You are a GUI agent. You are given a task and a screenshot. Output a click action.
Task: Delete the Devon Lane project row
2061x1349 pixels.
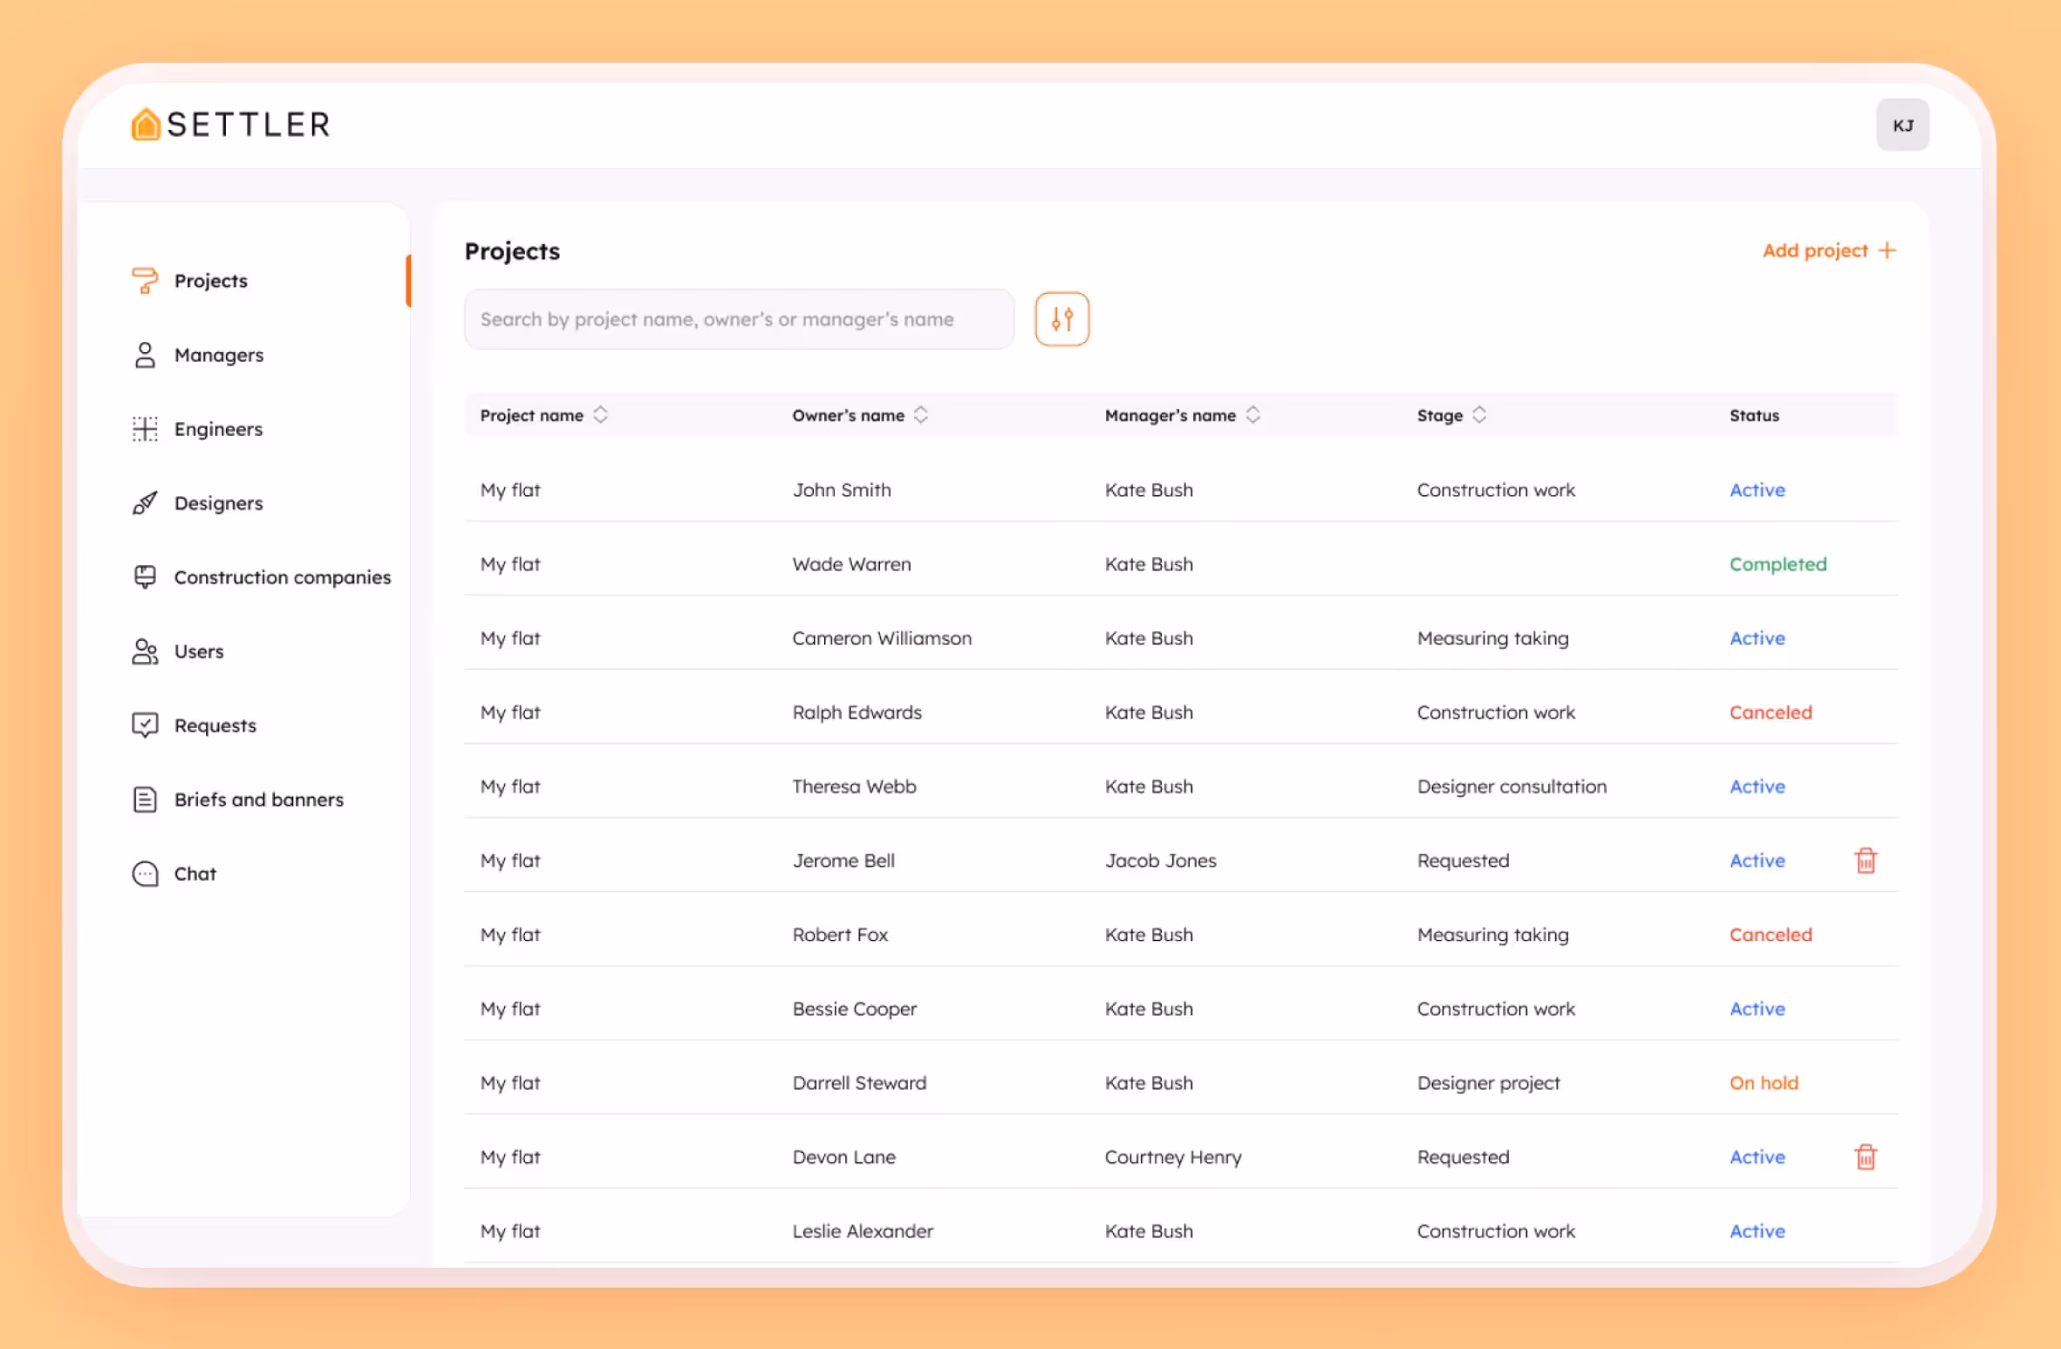pyautogui.click(x=1867, y=1157)
